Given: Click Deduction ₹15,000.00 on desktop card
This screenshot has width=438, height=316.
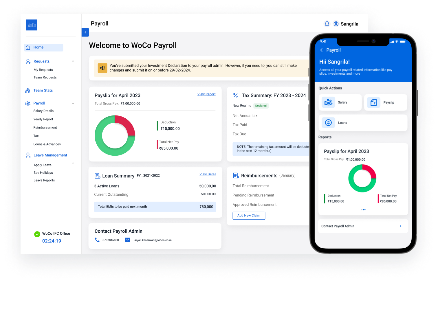Looking at the screenshot, I should [x=169, y=126].
